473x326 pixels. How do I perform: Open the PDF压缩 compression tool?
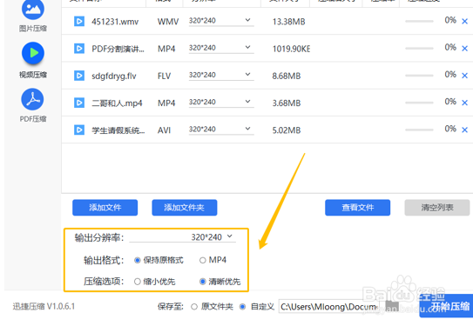click(x=33, y=105)
